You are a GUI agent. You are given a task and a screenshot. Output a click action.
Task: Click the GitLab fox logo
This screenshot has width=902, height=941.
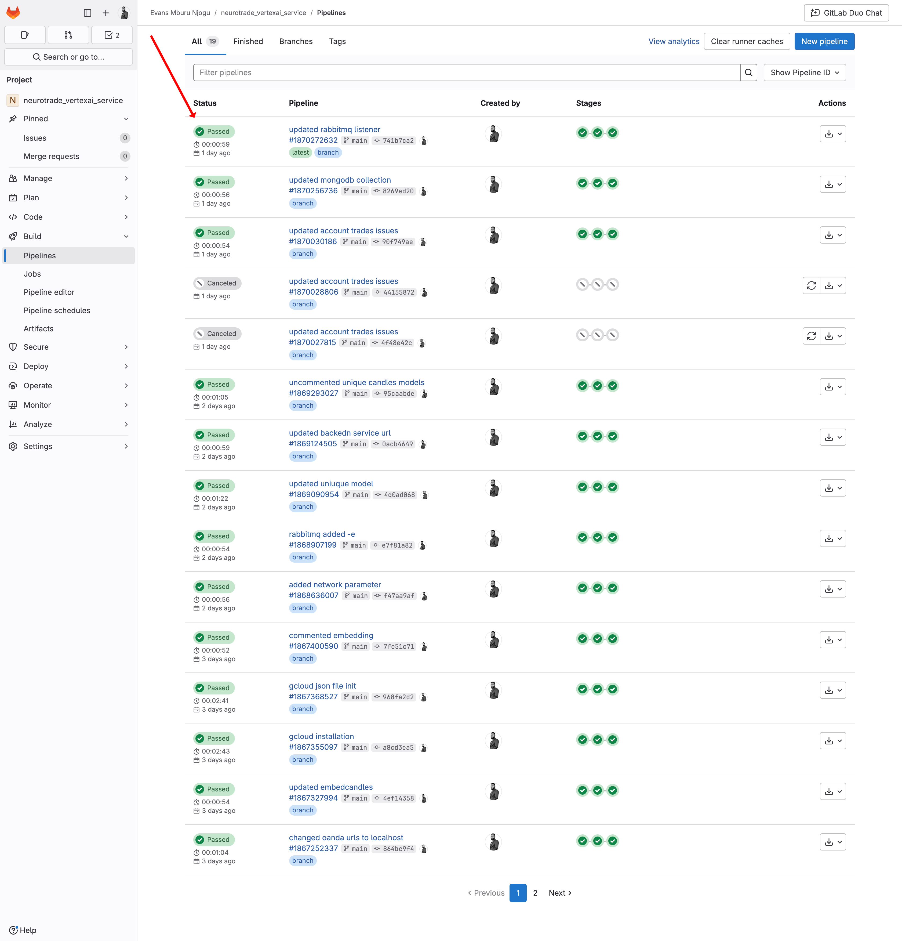(13, 13)
